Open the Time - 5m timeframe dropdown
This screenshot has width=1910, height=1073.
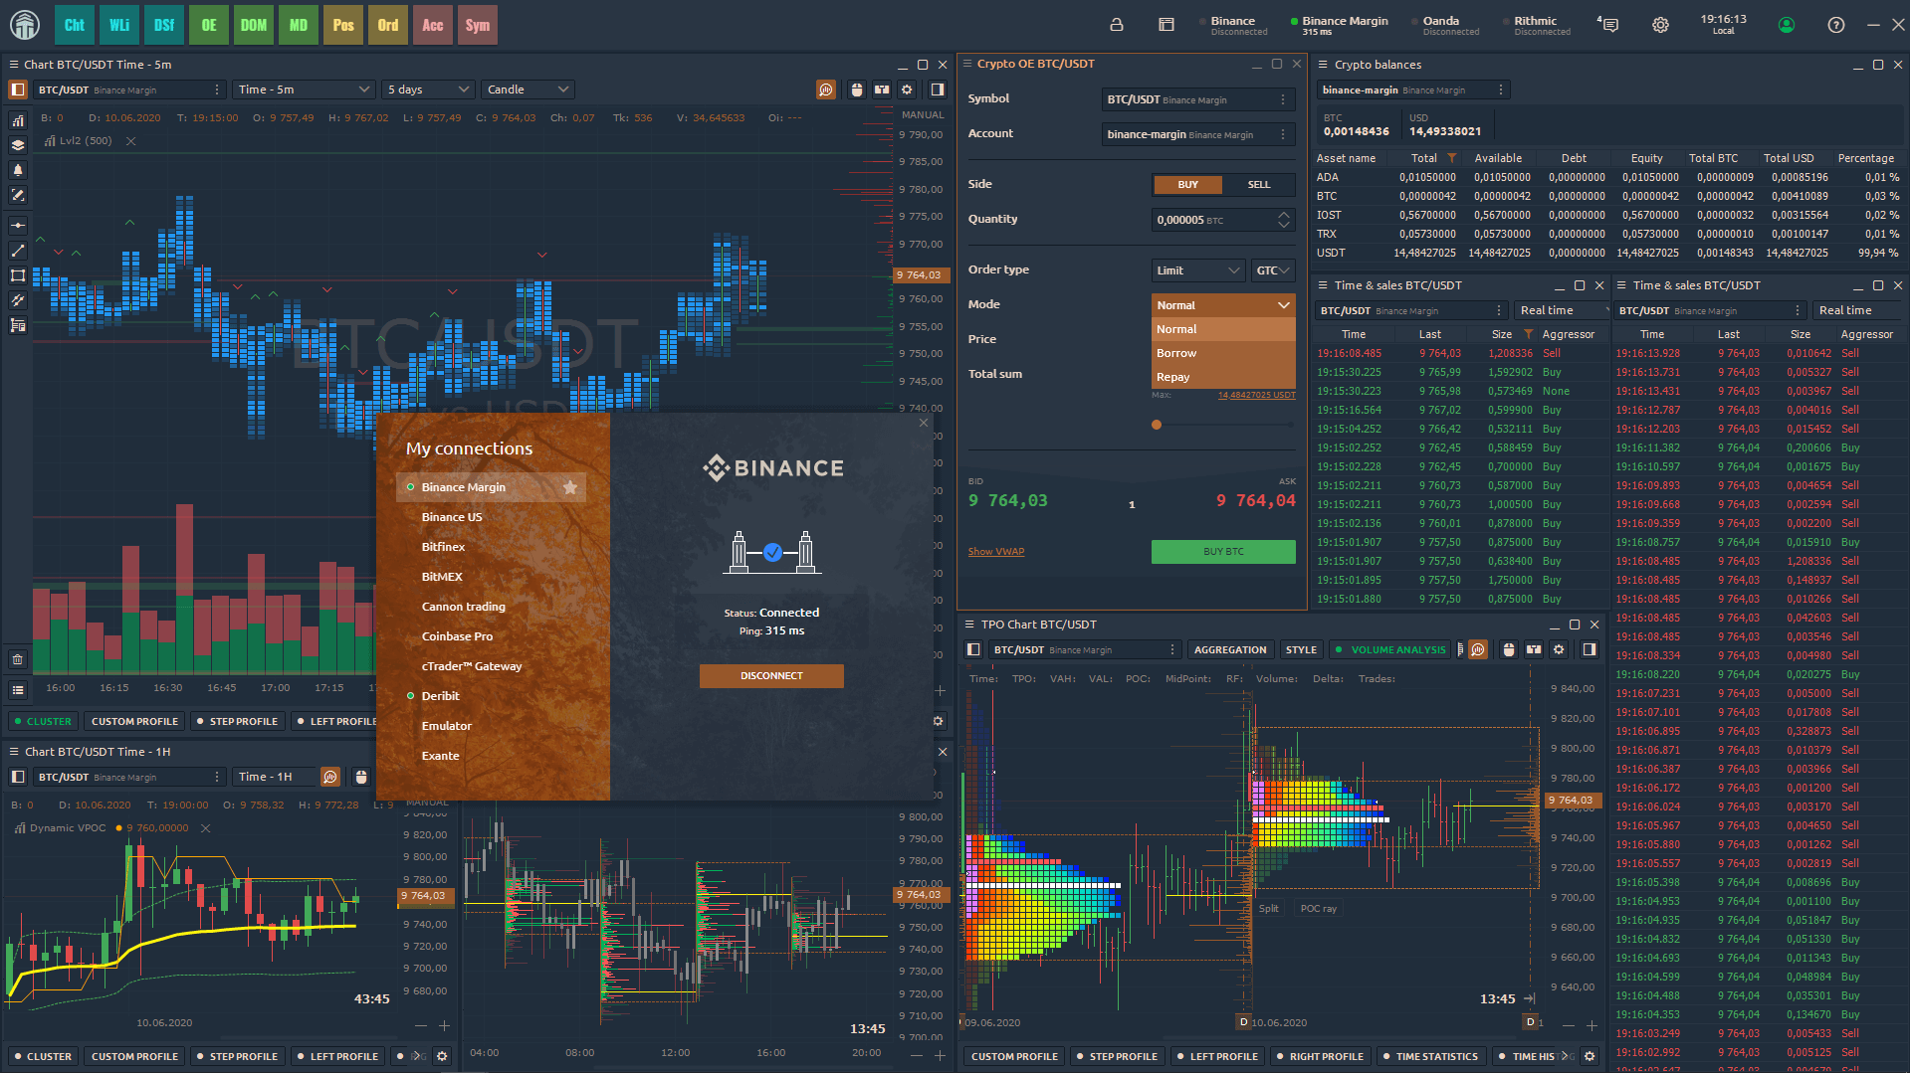304,89
